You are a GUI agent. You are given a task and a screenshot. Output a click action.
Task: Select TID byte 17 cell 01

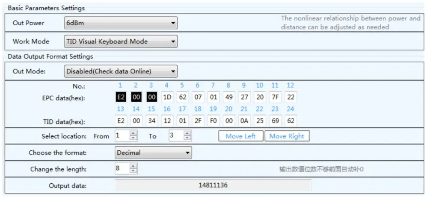182,121
